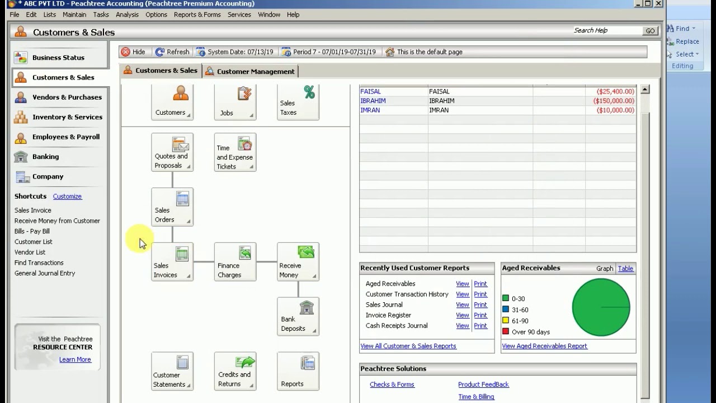The width and height of the screenshot is (716, 403).
Task: Expand Sales Invoices dropdown arrow
Action: tap(189, 277)
